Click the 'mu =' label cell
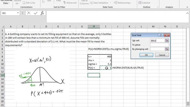Screen dimensions: 190x107 (94, 60)
